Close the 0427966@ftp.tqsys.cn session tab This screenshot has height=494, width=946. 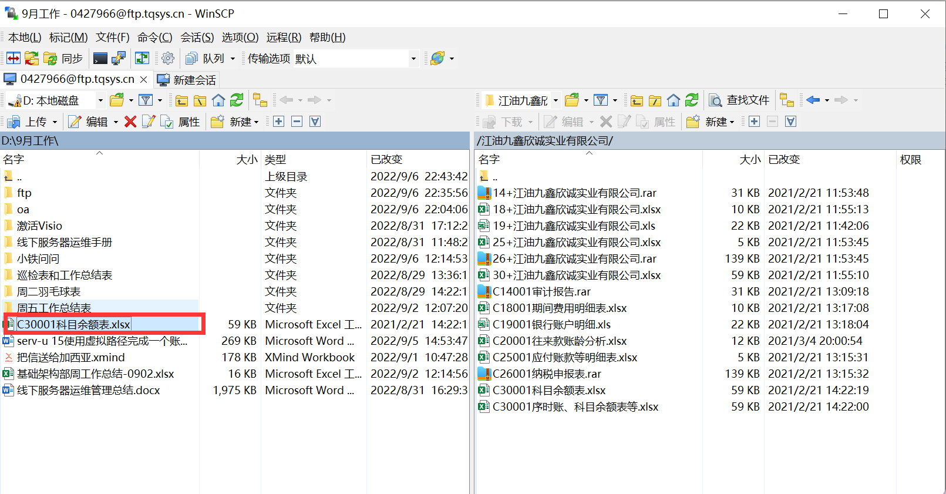point(143,79)
